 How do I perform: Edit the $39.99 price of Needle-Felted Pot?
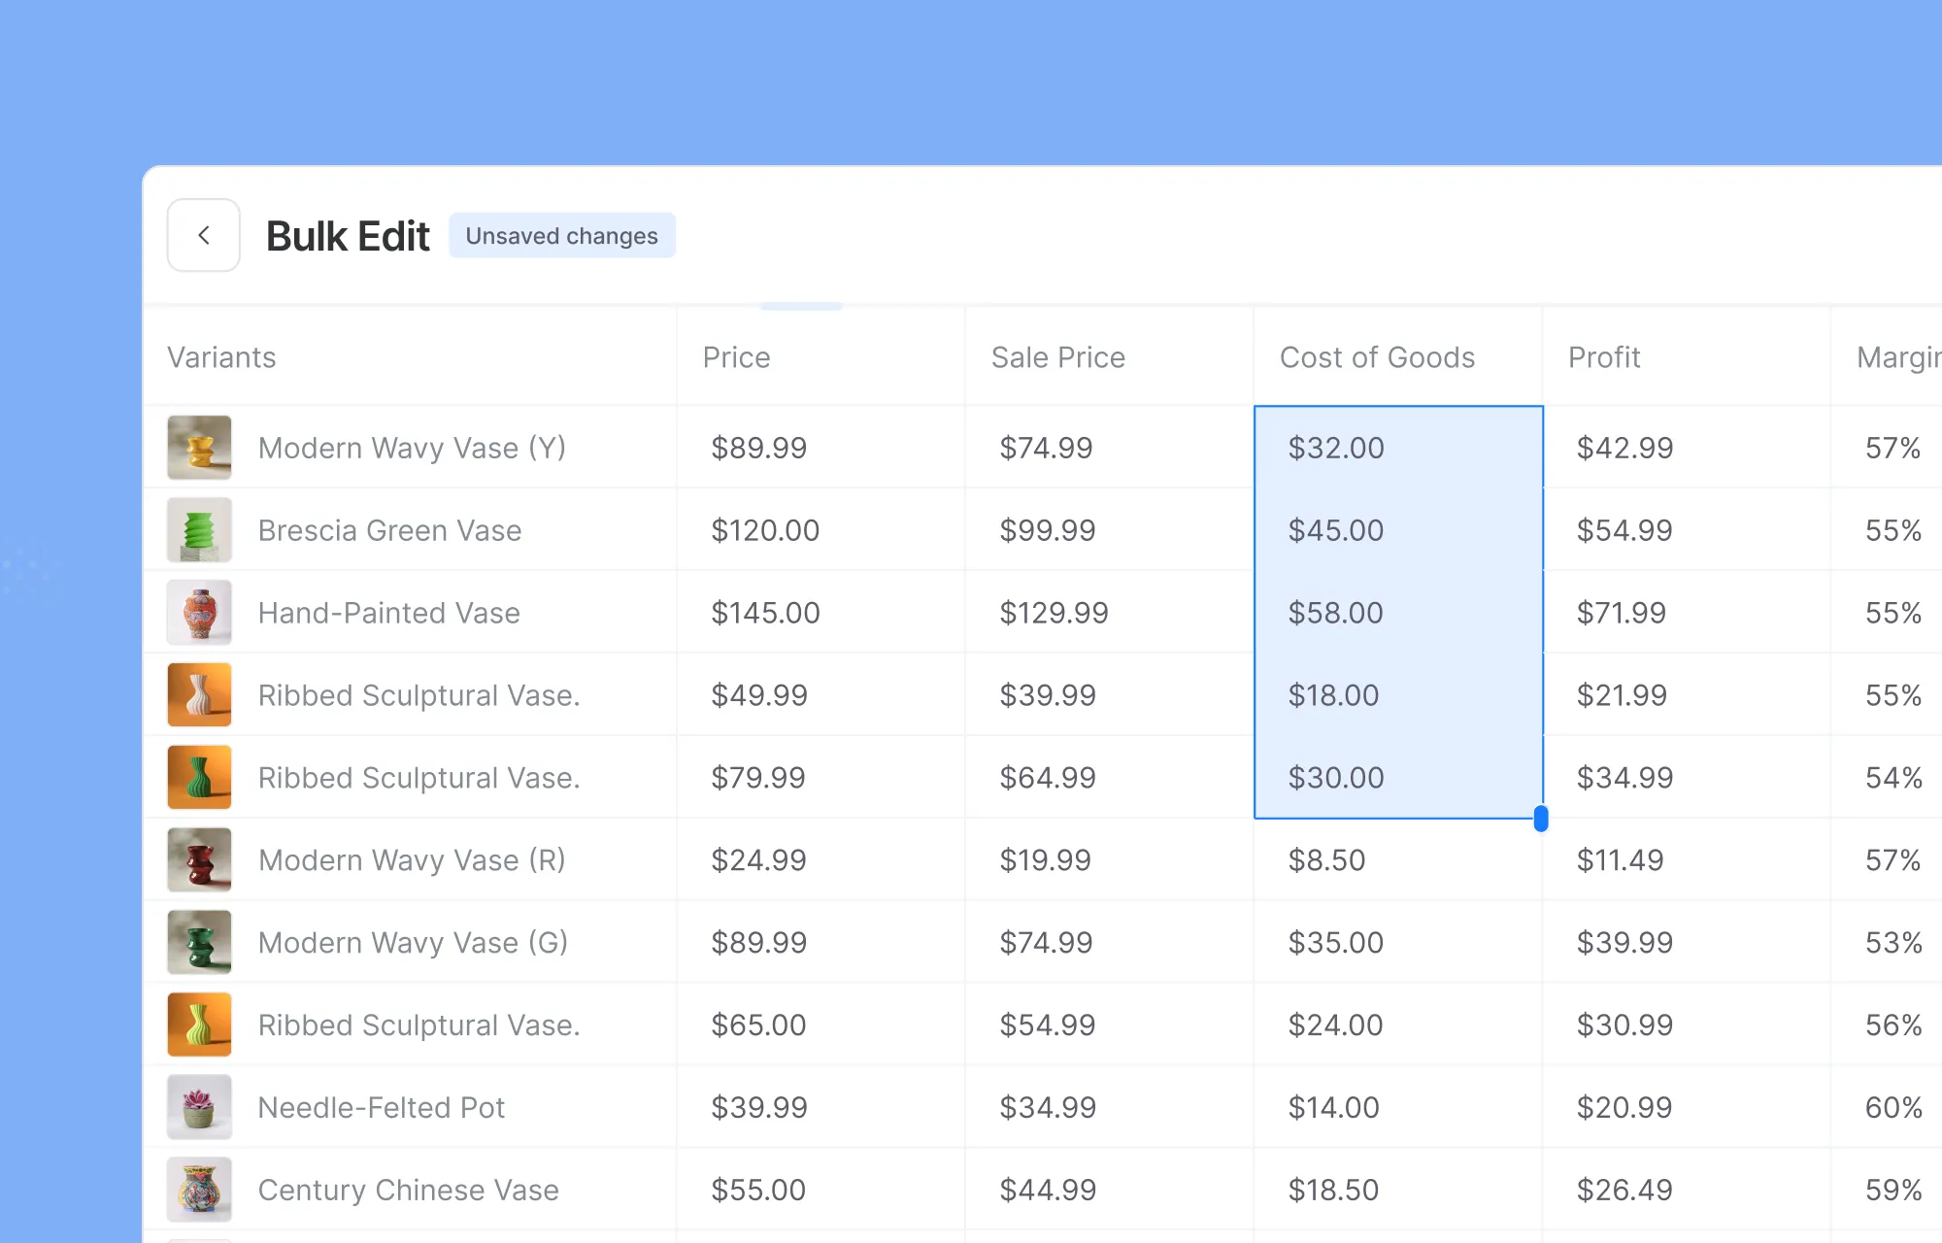821,1107
